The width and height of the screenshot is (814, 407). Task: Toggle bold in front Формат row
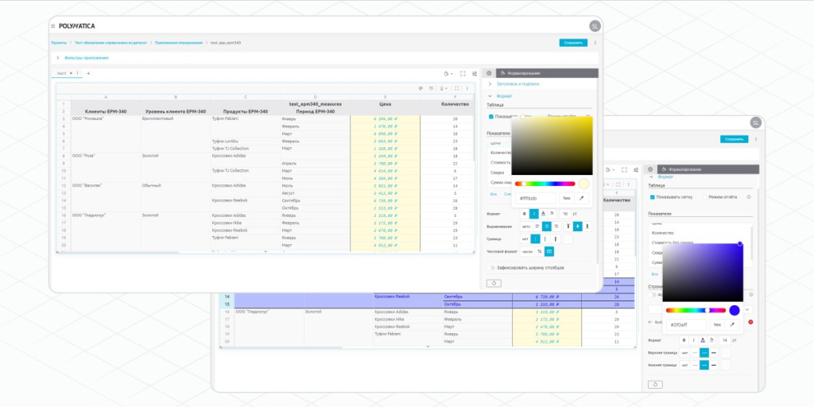(x=525, y=213)
